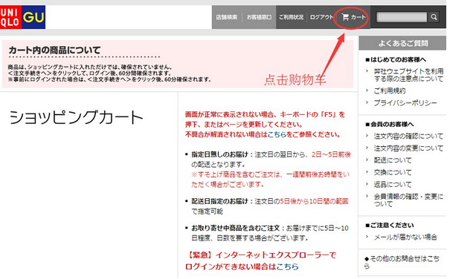Open the 返品について FAQ link

pyautogui.click(x=393, y=185)
